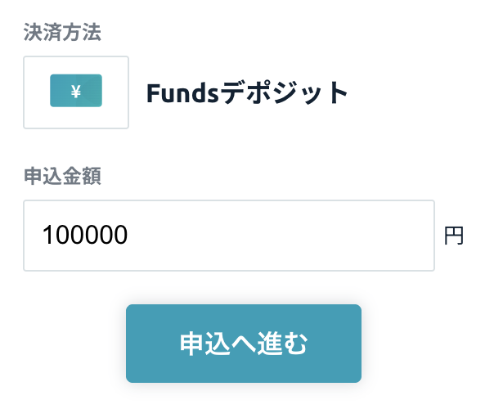Submit the amount via 申込へ進む
This screenshot has width=494, height=409.
tap(243, 344)
